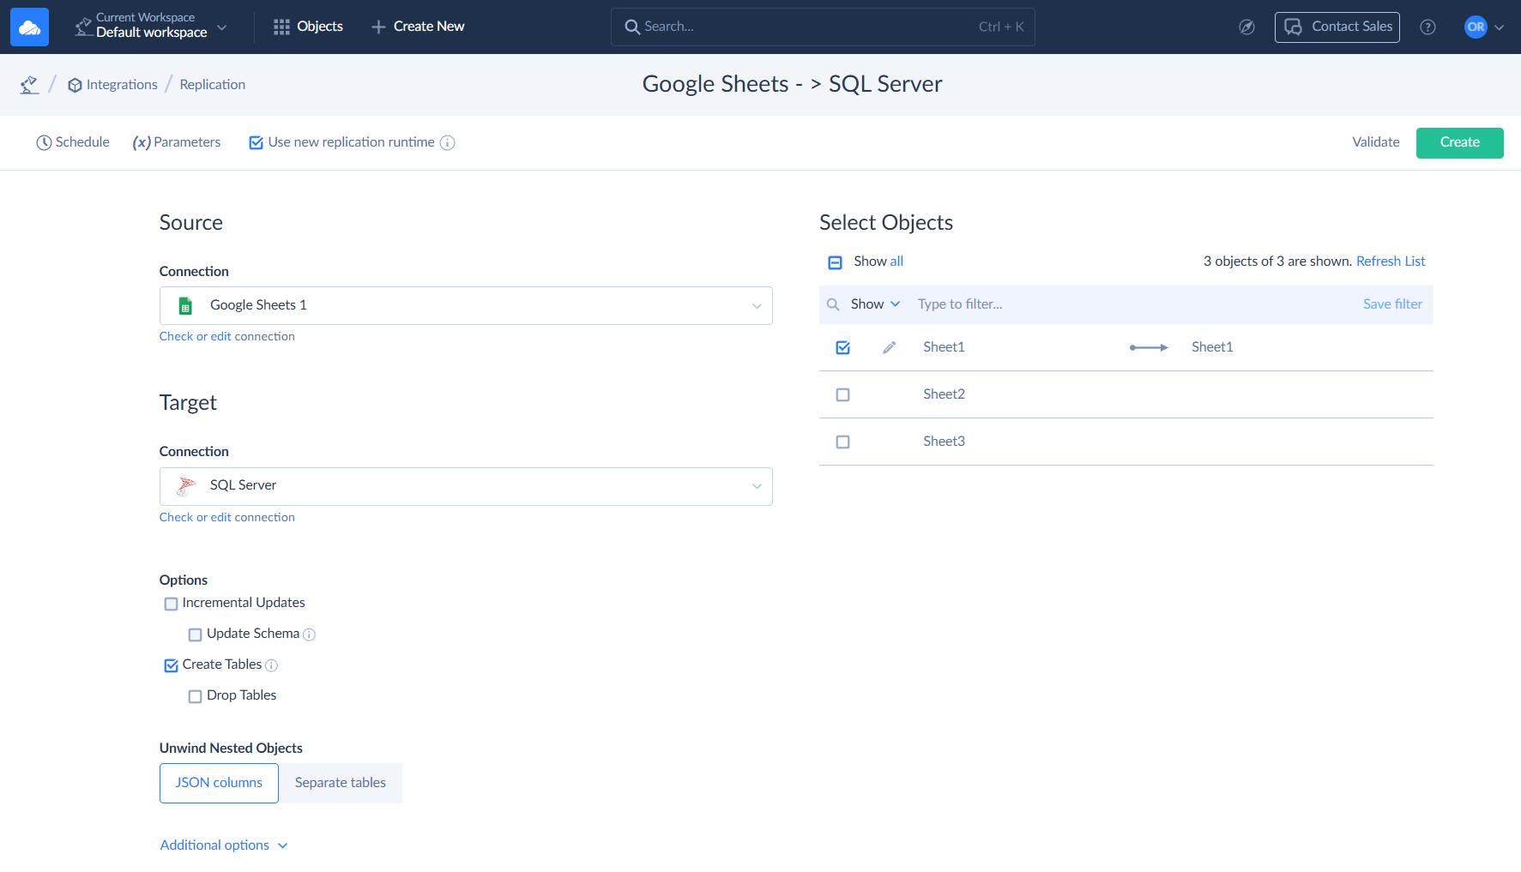This screenshot has width=1521, height=872.
Task: Click the Validate button
Action: (1375, 142)
